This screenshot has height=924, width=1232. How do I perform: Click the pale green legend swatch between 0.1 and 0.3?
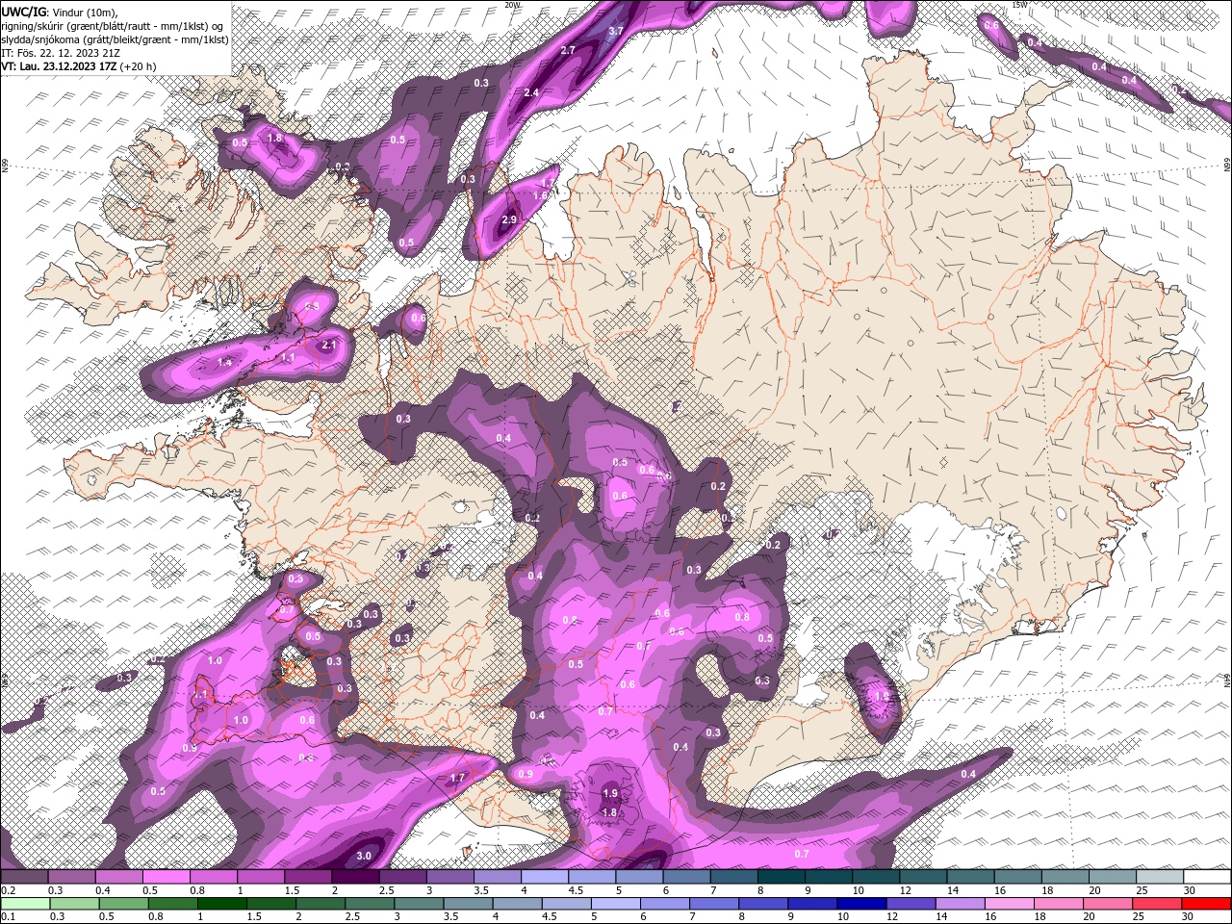(x=24, y=904)
